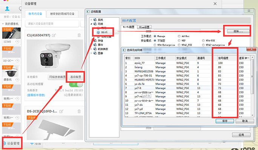
Task: Click the trash icon for DS-2CD2Q10FD-I device
Action: (79, 111)
